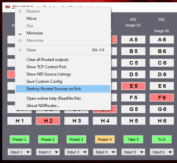Toggle crosspoint F 5
The width and height of the screenshot is (177, 163).
133,97
